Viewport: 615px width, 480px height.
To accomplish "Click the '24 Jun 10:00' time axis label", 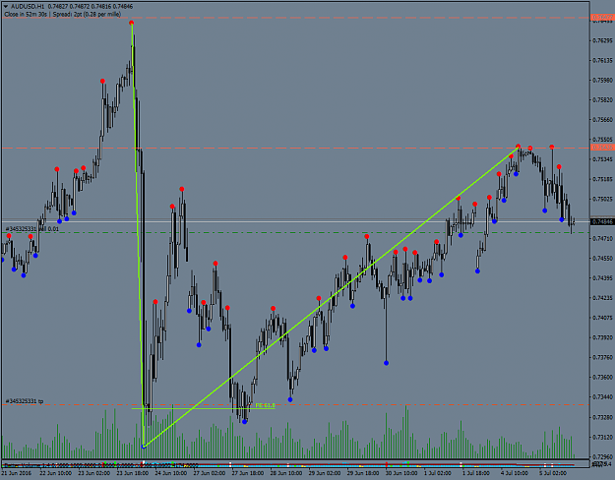I will point(170,473).
